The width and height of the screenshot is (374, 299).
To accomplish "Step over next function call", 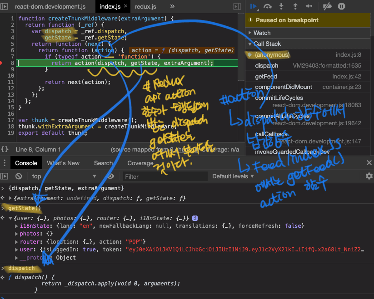I will [x=268, y=6].
